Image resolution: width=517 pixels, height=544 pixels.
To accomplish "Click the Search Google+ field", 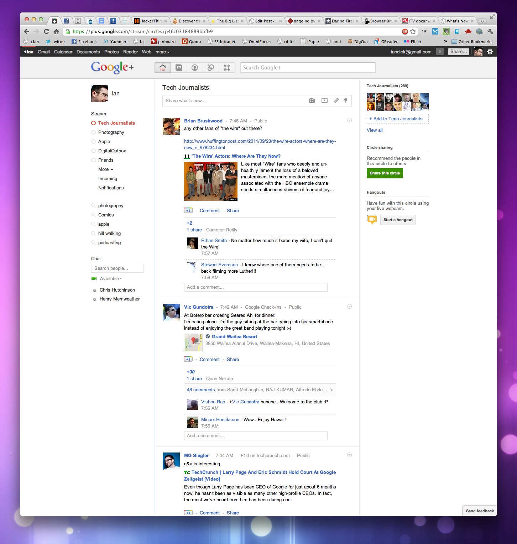I will [x=308, y=68].
